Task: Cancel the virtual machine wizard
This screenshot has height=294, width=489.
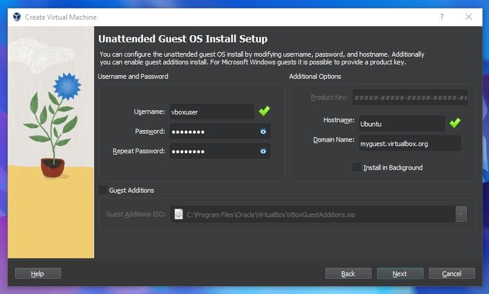Action: [452, 273]
